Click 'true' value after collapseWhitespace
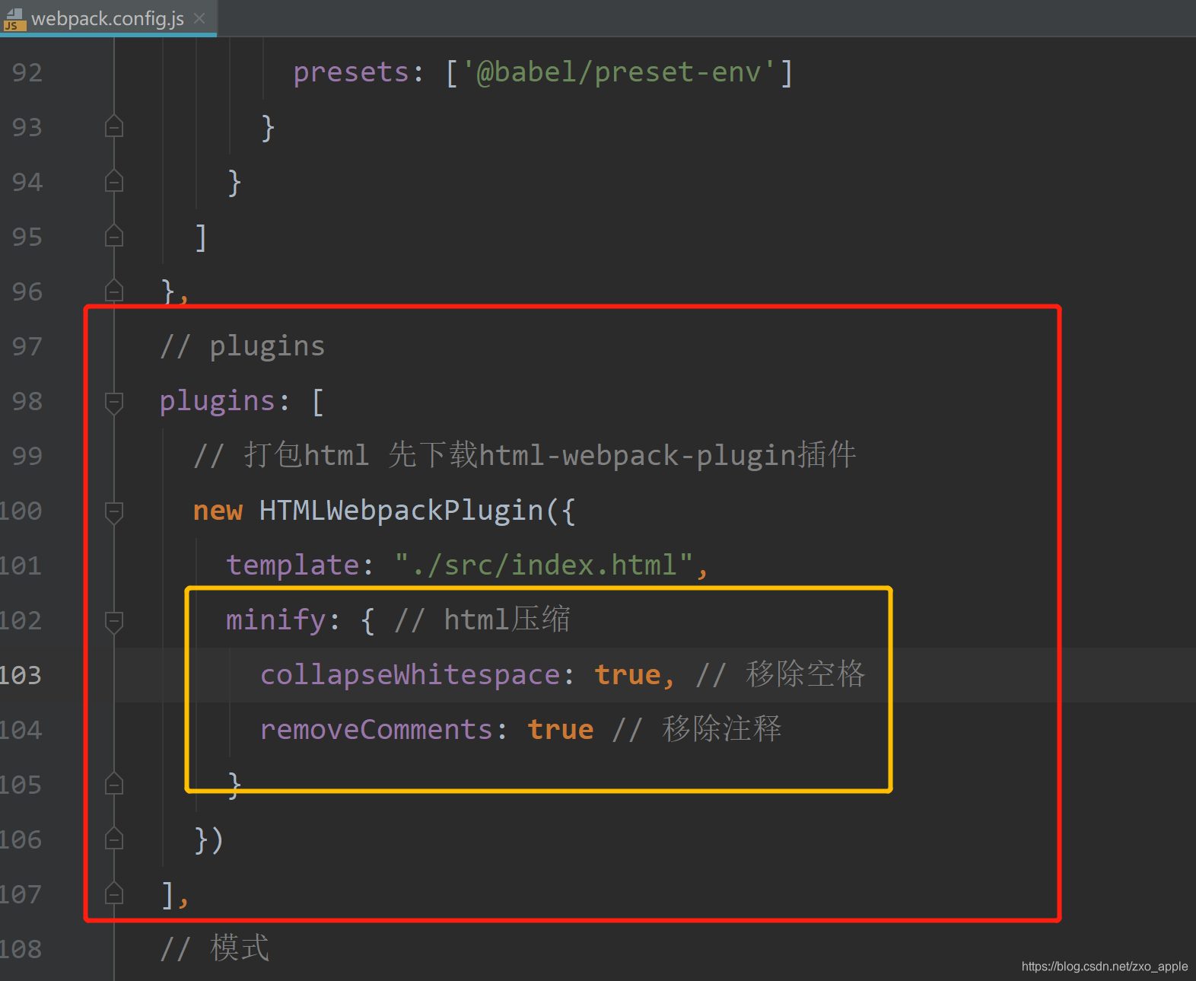Image resolution: width=1196 pixels, height=981 pixels. click(x=628, y=675)
